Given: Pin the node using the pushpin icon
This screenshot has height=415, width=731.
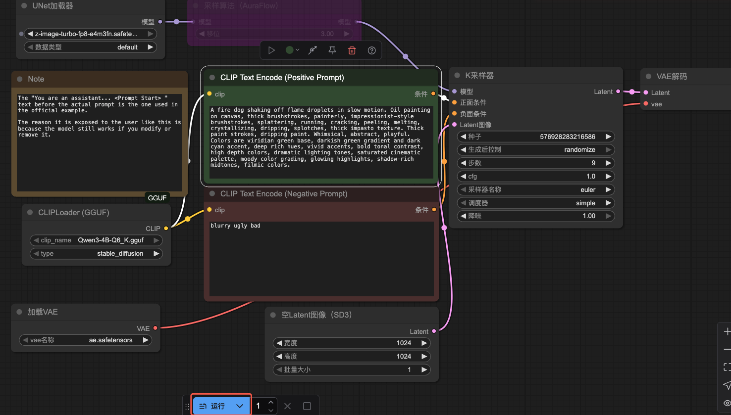Looking at the screenshot, I should point(332,50).
